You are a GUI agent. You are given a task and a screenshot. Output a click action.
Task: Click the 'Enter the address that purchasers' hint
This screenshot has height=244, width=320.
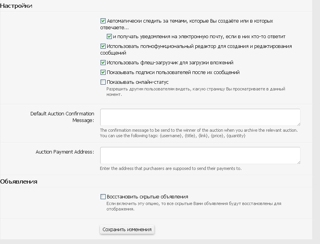pos(171,169)
